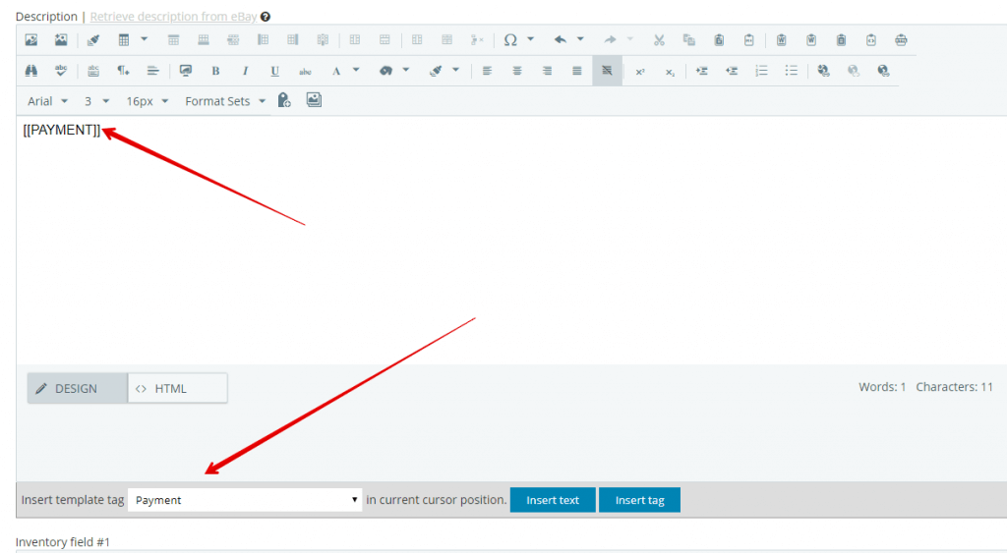Apply the background color paint swatch

click(x=385, y=71)
